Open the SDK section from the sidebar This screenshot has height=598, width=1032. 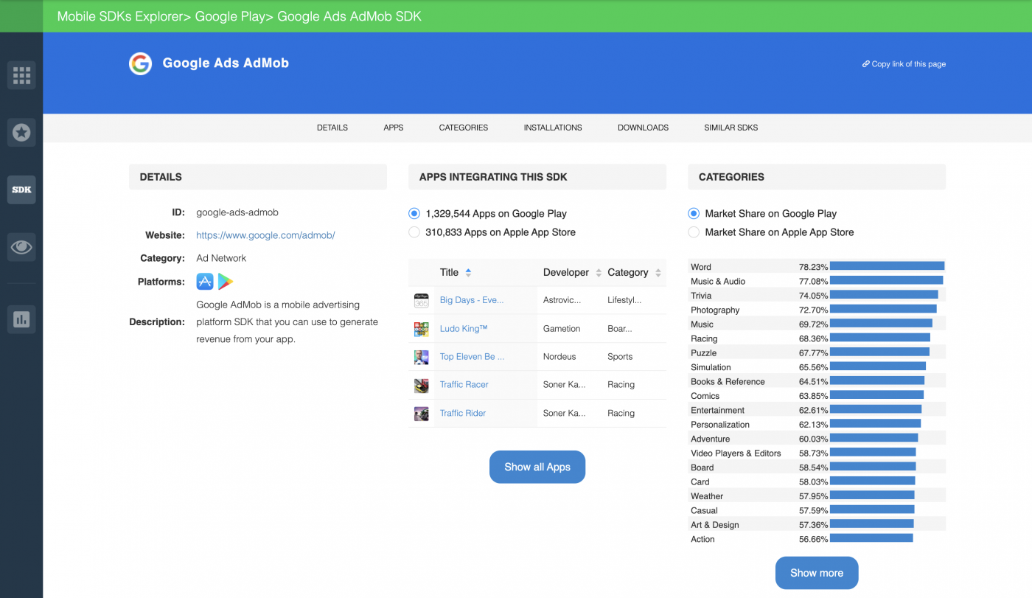point(21,190)
